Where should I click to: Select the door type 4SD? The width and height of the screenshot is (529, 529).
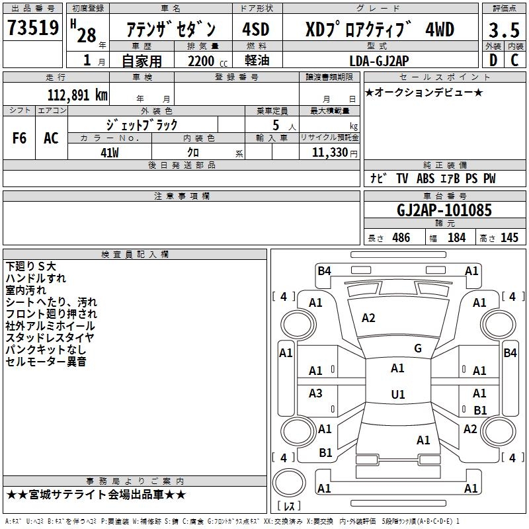tap(256, 29)
